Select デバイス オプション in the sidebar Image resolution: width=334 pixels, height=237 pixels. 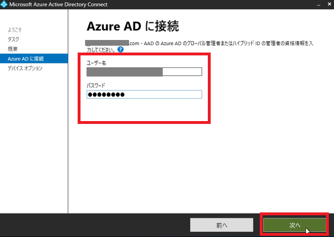click(25, 68)
